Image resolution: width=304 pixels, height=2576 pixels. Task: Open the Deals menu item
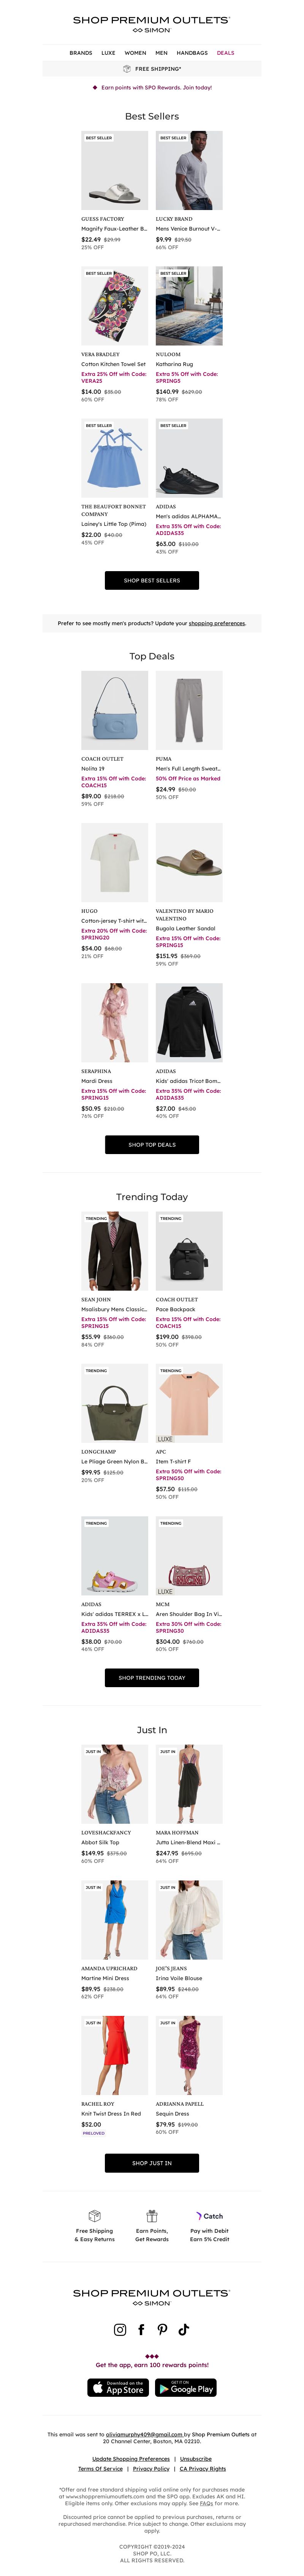(226, 53)
